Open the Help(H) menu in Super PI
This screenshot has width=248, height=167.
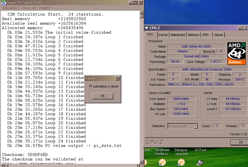pyautogui.click(x=45, y=8)
